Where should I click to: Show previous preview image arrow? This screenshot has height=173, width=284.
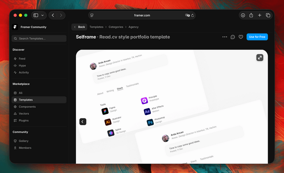(x=83, y=122)
